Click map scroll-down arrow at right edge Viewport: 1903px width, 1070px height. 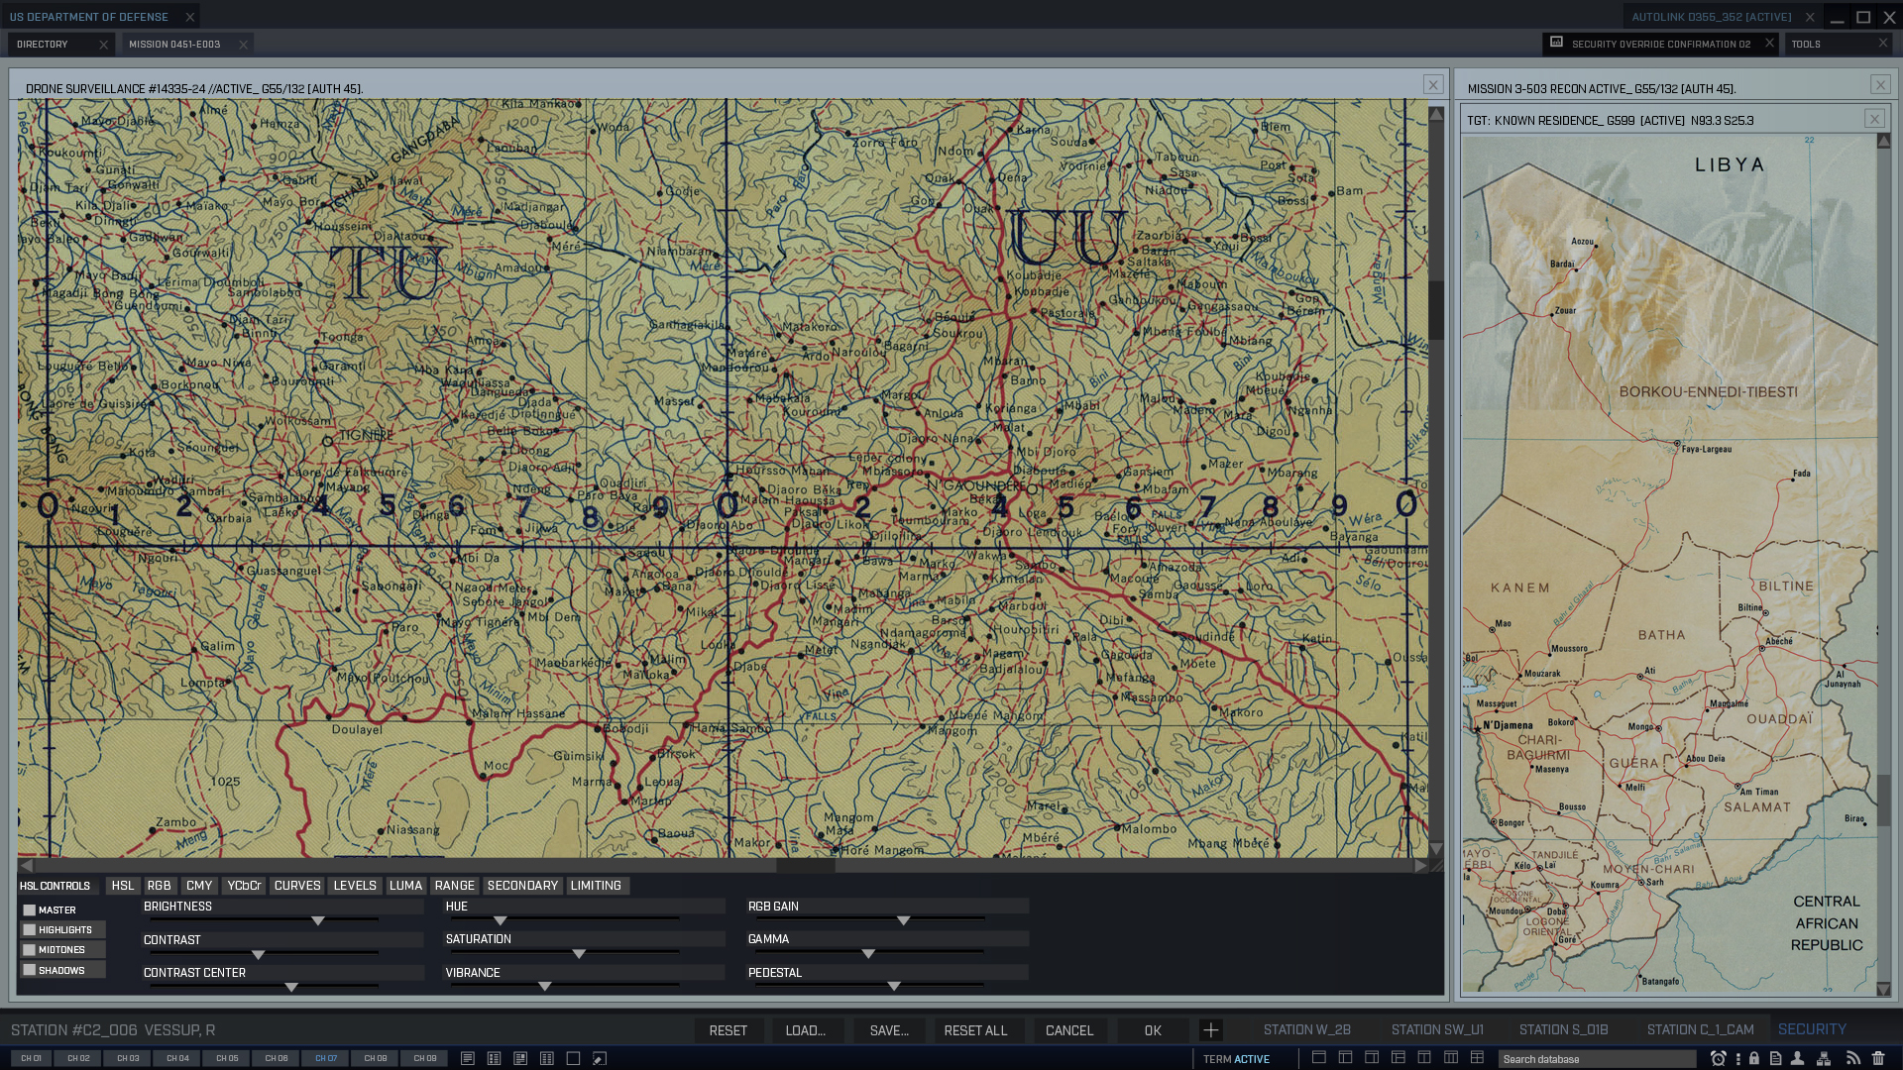click(1435, 849)
